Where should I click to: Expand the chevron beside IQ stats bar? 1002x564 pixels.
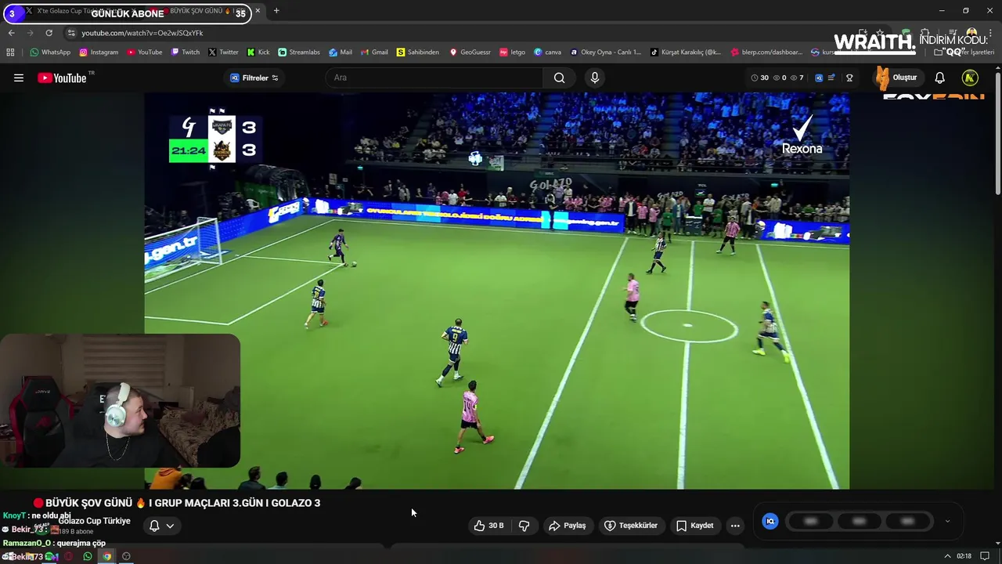[947, 521]
